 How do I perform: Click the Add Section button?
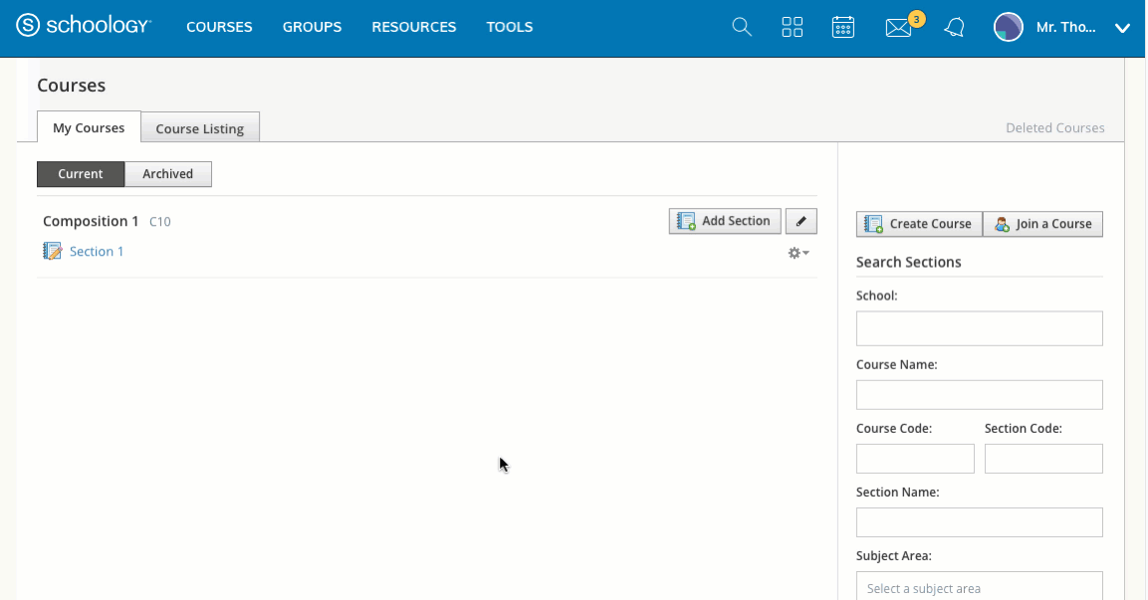pyautogui.click(x=724, y=221)
